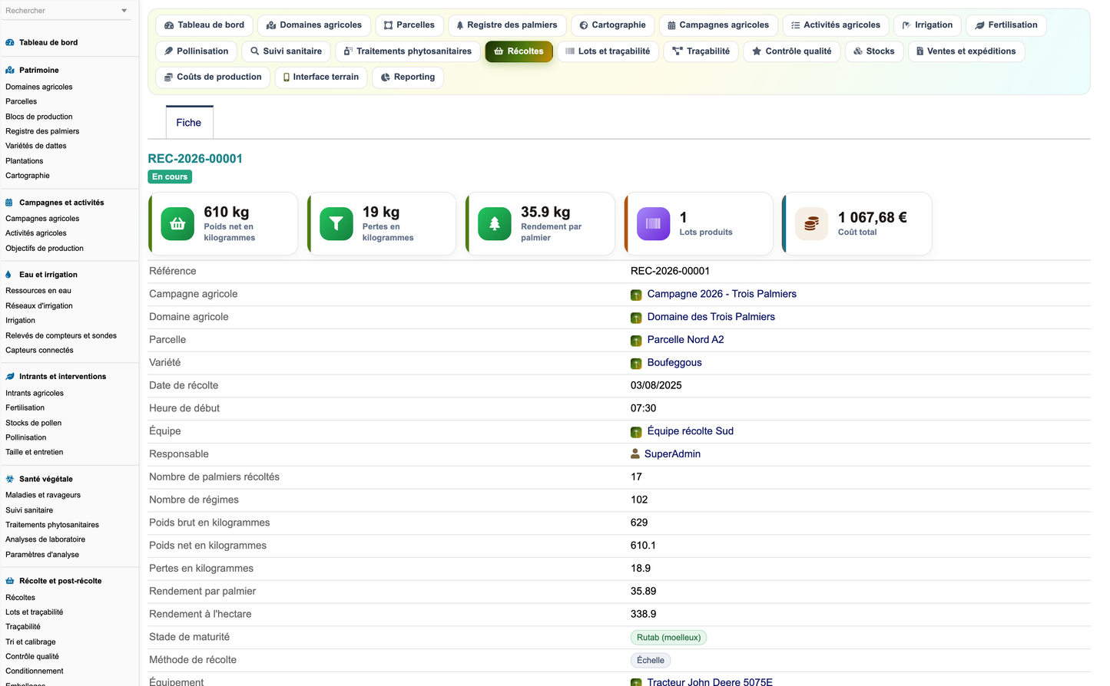
Task: Open the Équipe récolte Sud link
Action: (691, 431)
